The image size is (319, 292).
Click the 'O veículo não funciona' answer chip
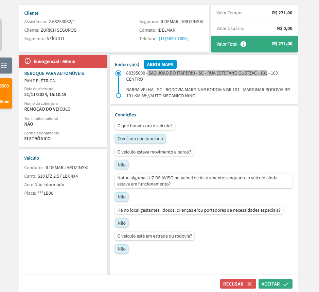pyautogui.click(x=140, y=139)
